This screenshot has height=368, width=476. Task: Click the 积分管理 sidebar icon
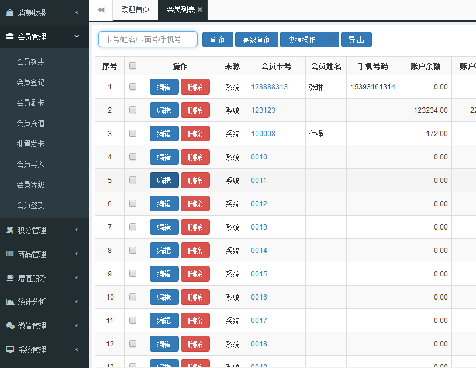(10, 230)
